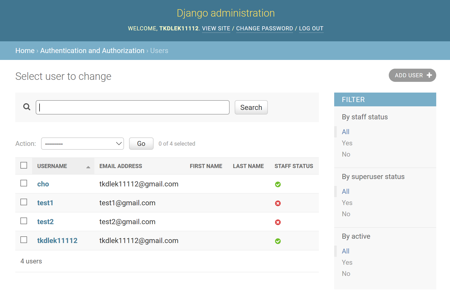The image size is (450, 293).
Task: Sort by Email Address column header
Action: pyautogui.click(x=121, y=166)
